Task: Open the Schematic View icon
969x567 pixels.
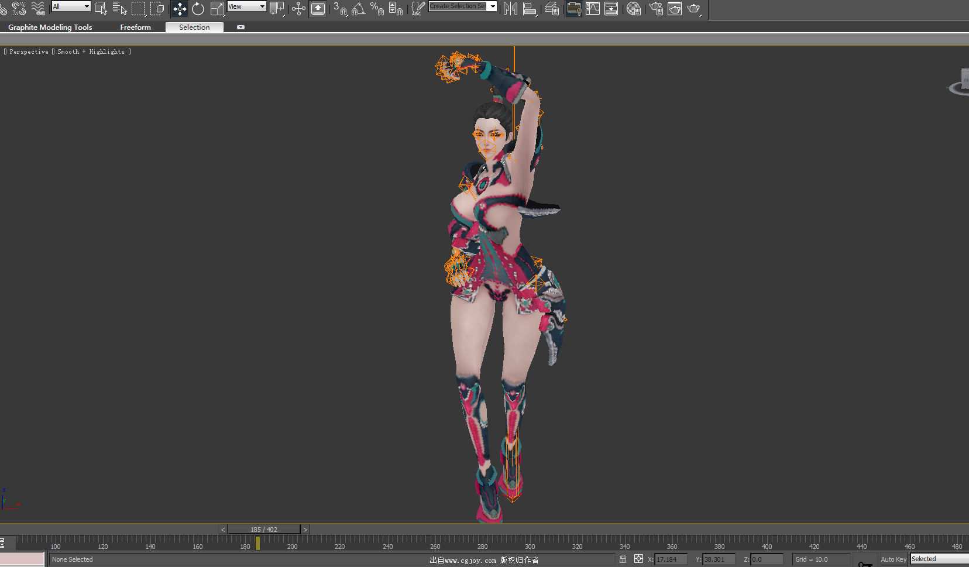Action: coord(611,8)
